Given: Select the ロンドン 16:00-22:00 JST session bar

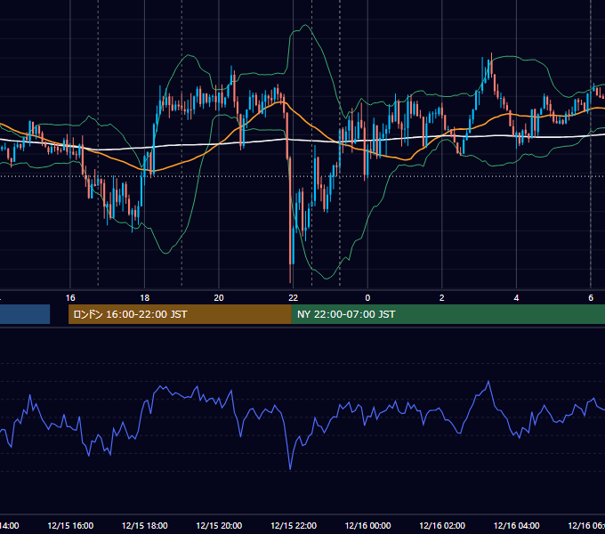Looking at the screenshot, I should click(x=180, y=314).
